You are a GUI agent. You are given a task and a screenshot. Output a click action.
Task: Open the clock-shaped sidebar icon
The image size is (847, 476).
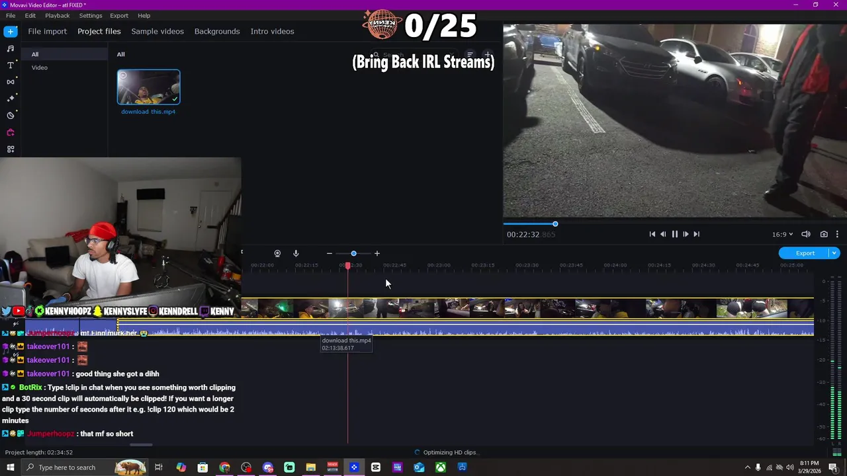[11, 115]
